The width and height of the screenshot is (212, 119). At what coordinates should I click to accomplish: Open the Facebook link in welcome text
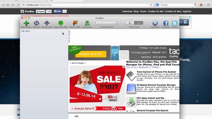point(143,67)
